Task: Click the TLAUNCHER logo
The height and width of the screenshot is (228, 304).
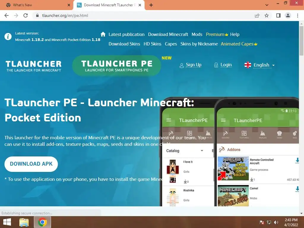Action: click(x=34, y=66)
